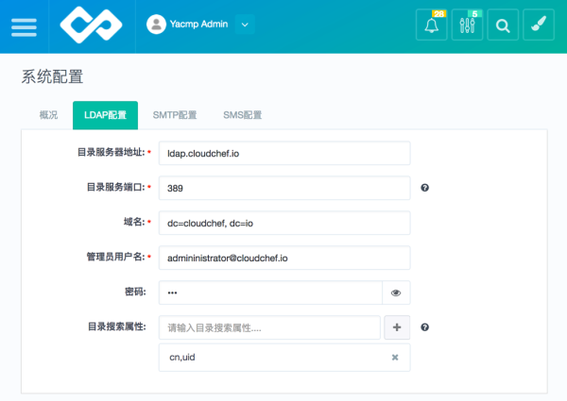Screen dimensions: 567x401
Task: Click the search magnifier icon
Action: pyautogui.click(x=503, y=25)
